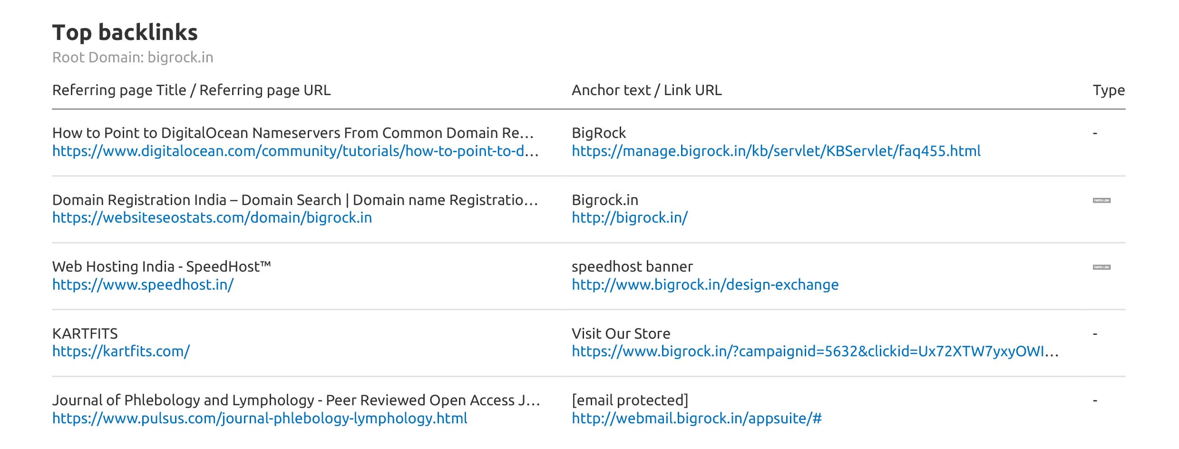Screen dimensions: 1179x449
Task: Open the pulsus.com journal phlebology link
Action: (x=260, y=419)
